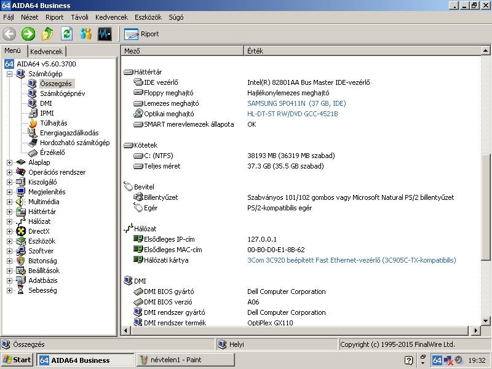Screen dimensions: 492x369
Task: Click the Mező column header
Action: pos(182,51)
